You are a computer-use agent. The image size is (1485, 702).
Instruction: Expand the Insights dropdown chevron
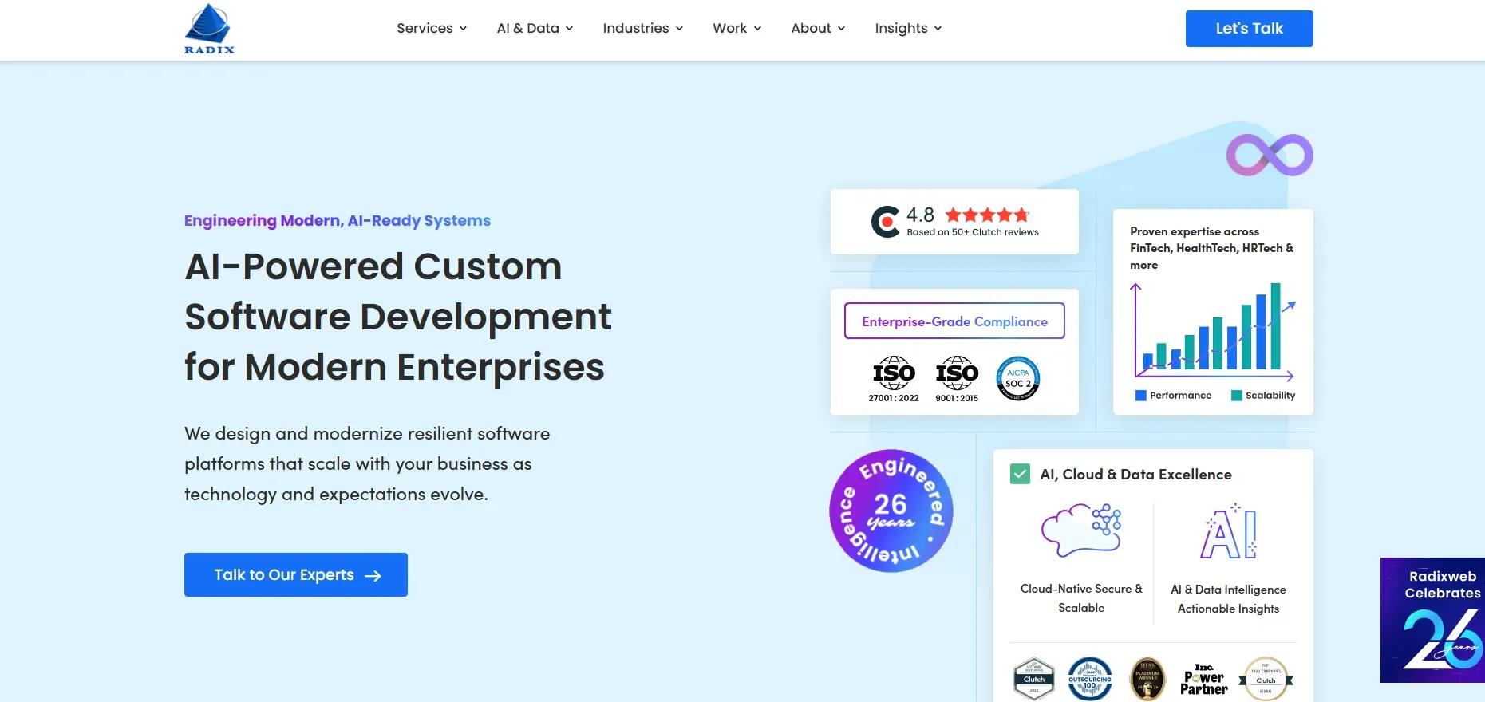coord(938,29)
